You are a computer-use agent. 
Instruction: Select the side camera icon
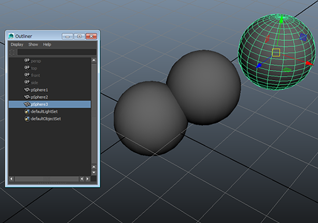point(27,83)
